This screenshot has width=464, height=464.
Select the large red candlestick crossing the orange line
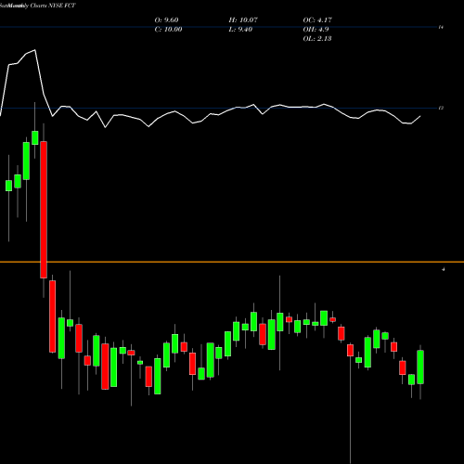pos(44,210)
